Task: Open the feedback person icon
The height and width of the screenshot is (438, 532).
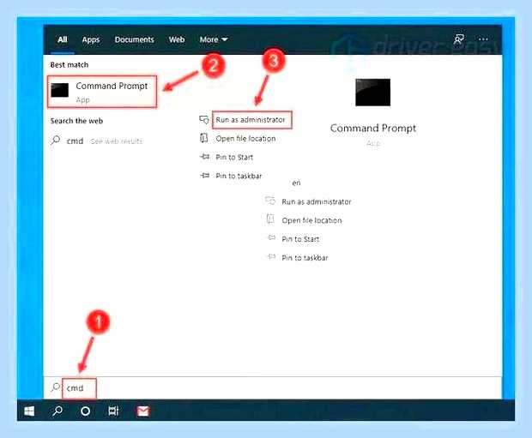Action: coord(459,39)
